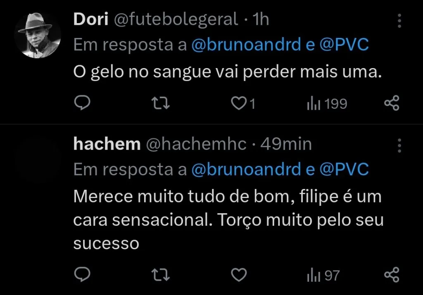Open @PVC mention in Dori's reply
Viewport: 423px width, 295px height.
pyautogui.click(x=344, y=45)
